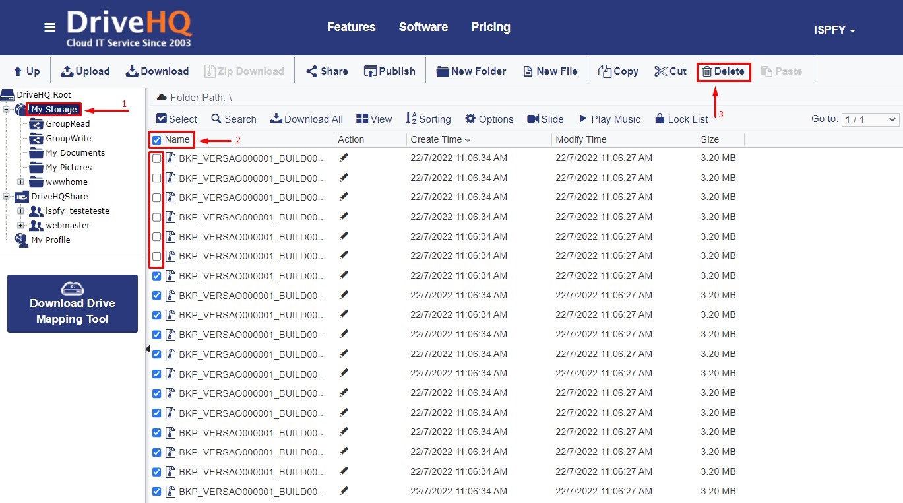Screen dimensions: 903x503
Task: Click the Publish button
Action: [389, 71]
